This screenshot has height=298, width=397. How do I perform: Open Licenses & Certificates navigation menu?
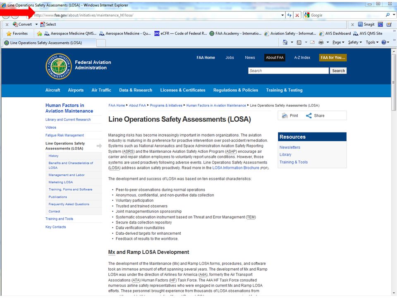click(x=183, y=90)
